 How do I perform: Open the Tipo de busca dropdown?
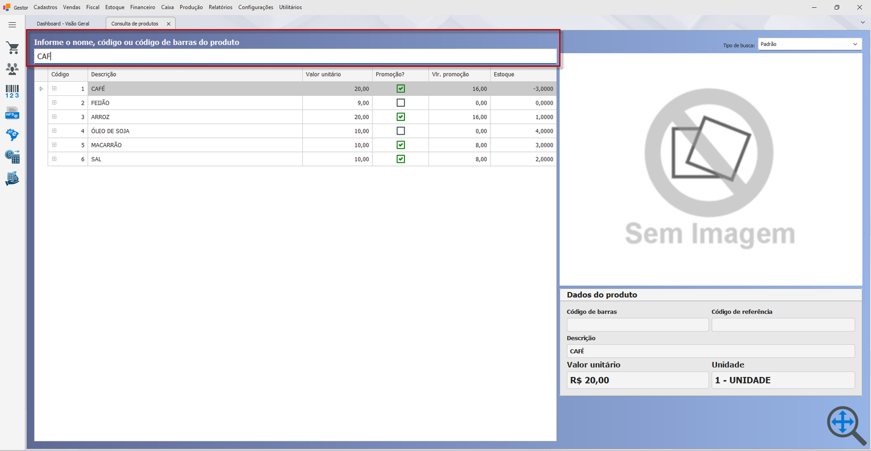pos(809,44)
